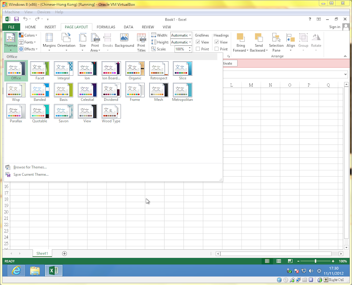Image resolution: width=352 pixels, height=285 pixels.
Task: Open Align objects menu
Action: 290,42
